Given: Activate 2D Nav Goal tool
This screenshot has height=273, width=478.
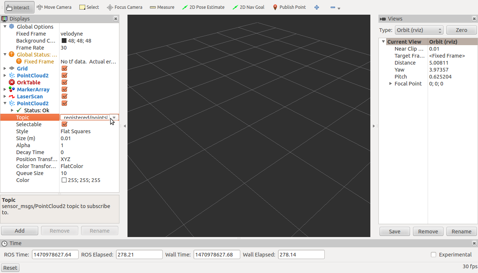Looking at the screenshot, I should 248,7.
